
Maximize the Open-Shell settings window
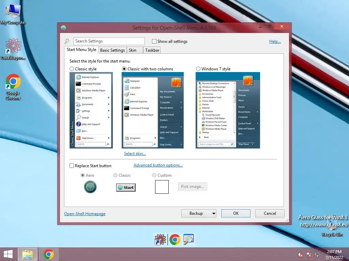coord(270,27)
